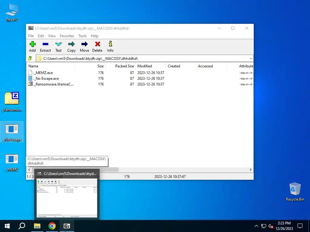Screen dimensions: 310x232
Task: Open the Edit menu
Action: (41, 36)
